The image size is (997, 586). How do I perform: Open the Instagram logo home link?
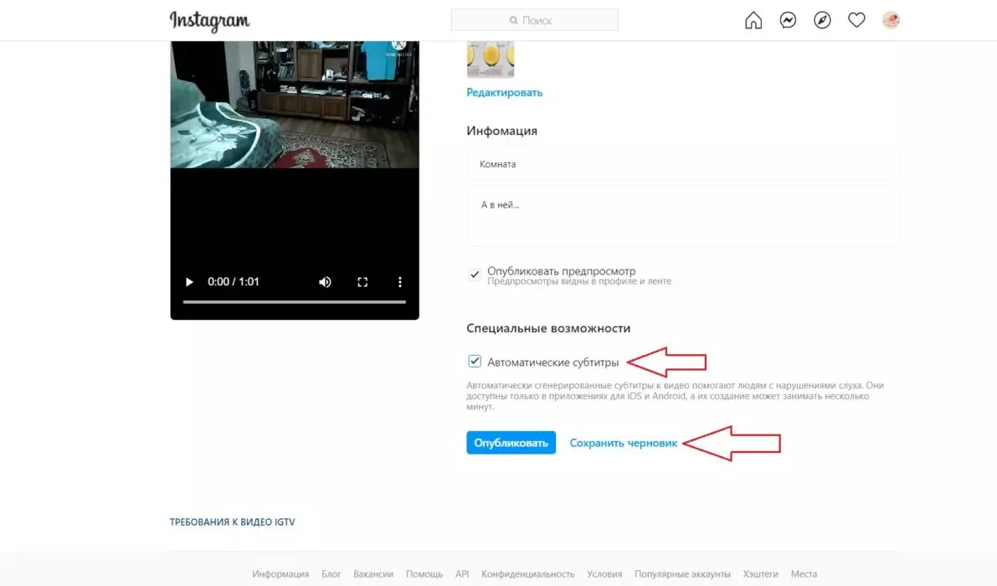210,21
